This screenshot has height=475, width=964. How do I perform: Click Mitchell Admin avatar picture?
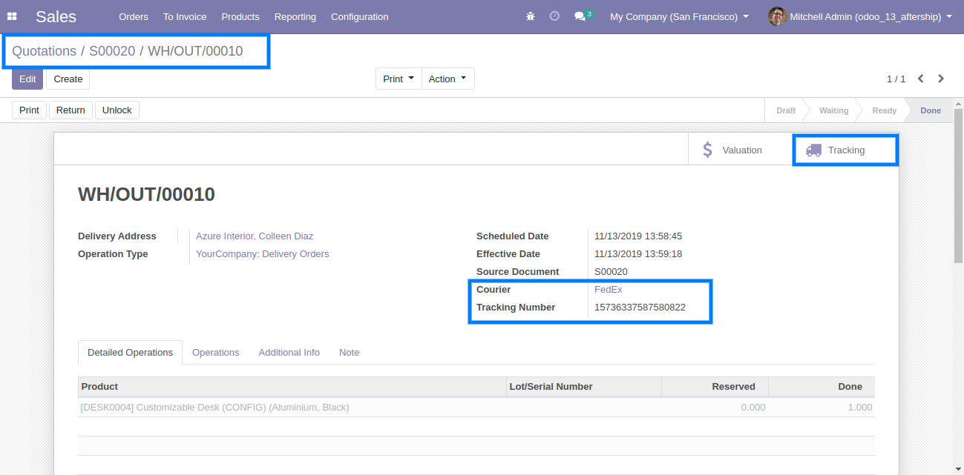[777, 16]
